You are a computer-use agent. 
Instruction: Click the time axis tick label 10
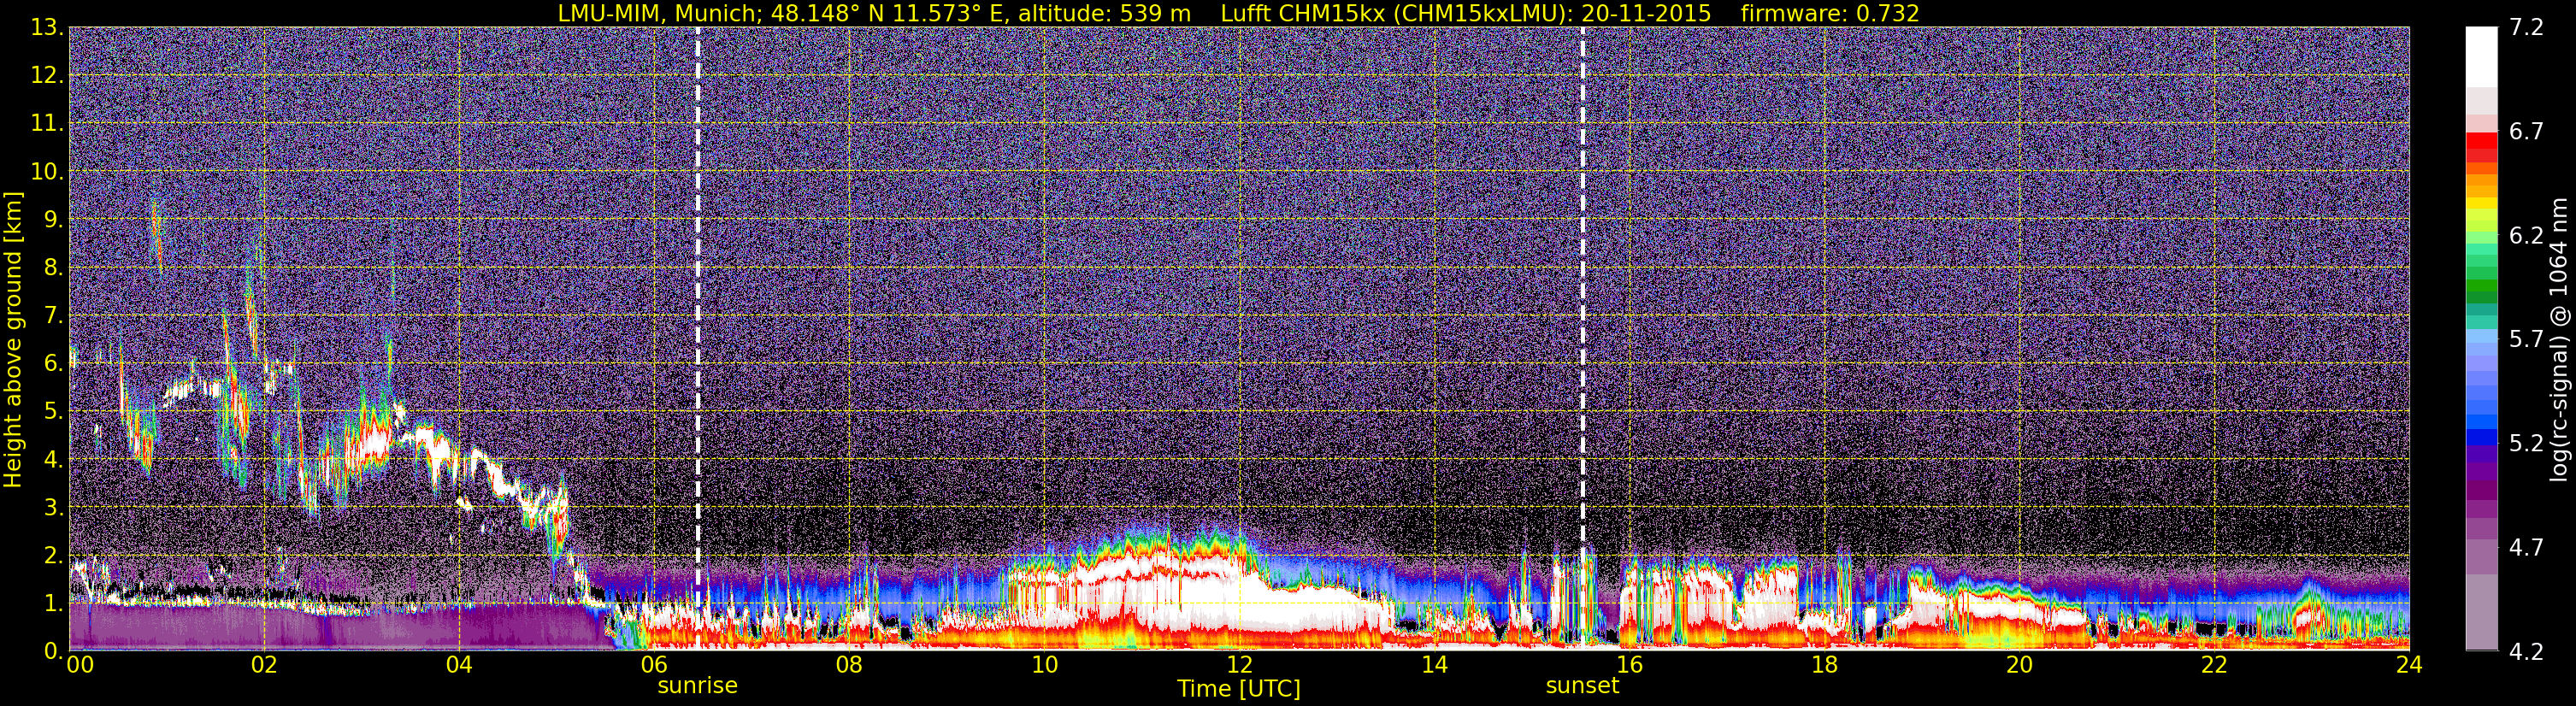coord(1044,666)
